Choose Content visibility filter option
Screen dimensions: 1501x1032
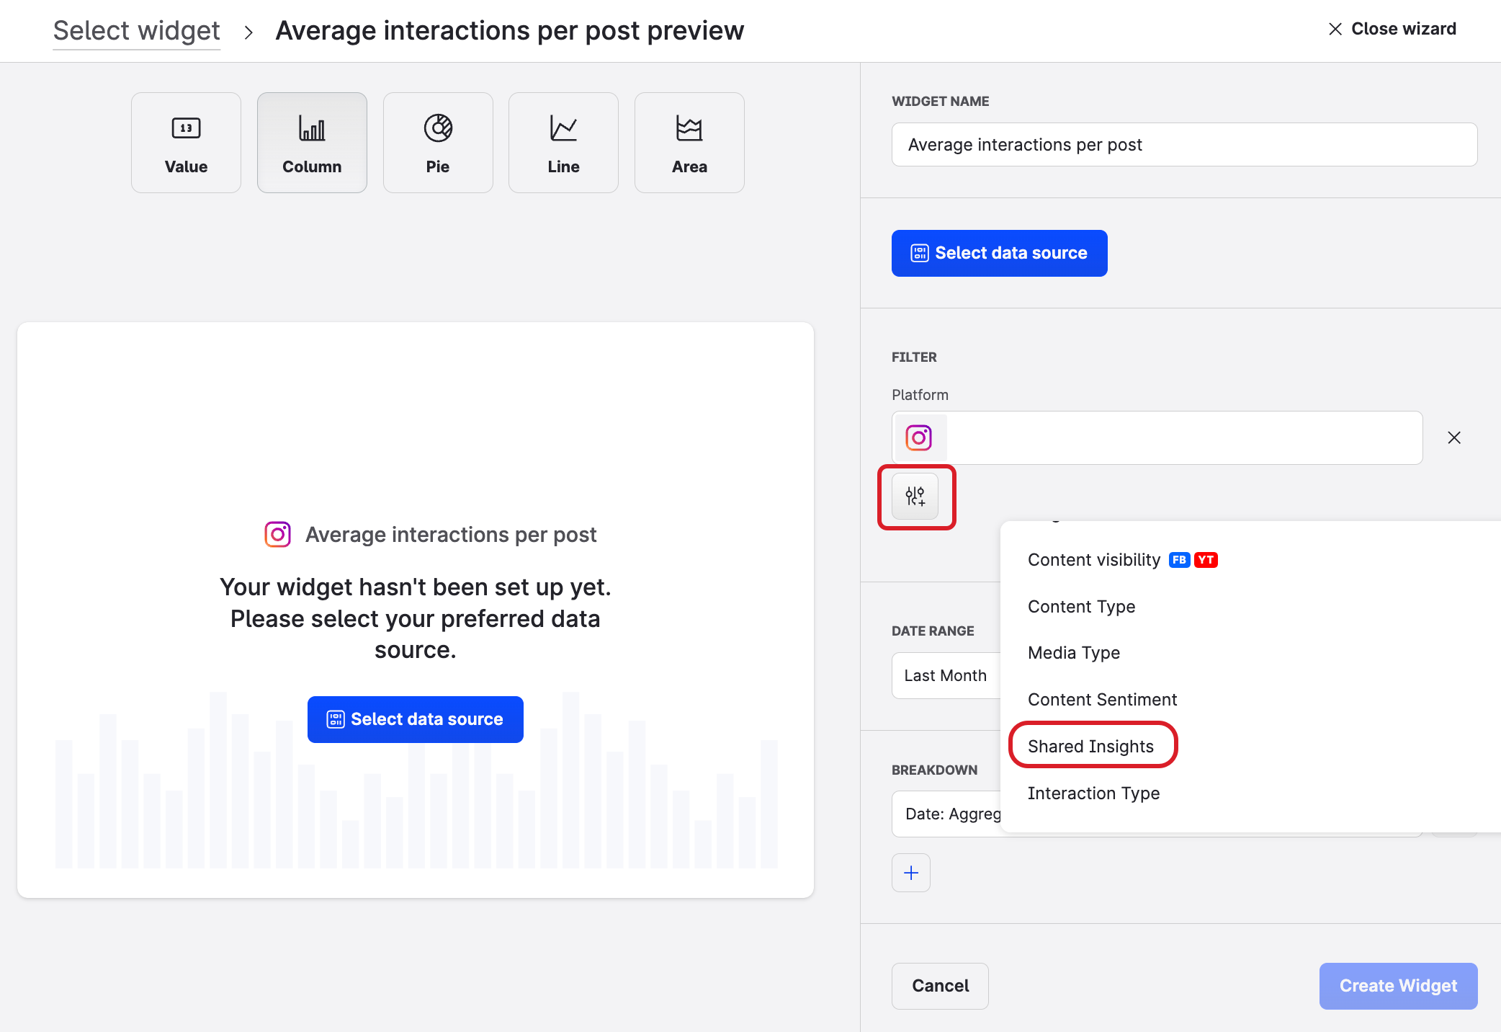tap(1094, 560)
